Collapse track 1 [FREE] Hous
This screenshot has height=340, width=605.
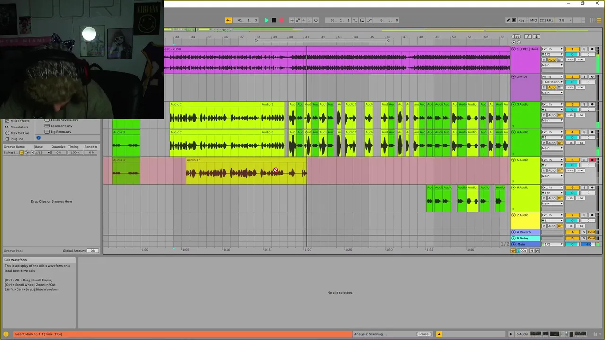click(x=514, y=49)
